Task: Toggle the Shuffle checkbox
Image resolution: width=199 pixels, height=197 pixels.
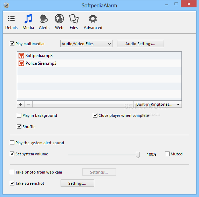Action: click(x=19, y=127)
